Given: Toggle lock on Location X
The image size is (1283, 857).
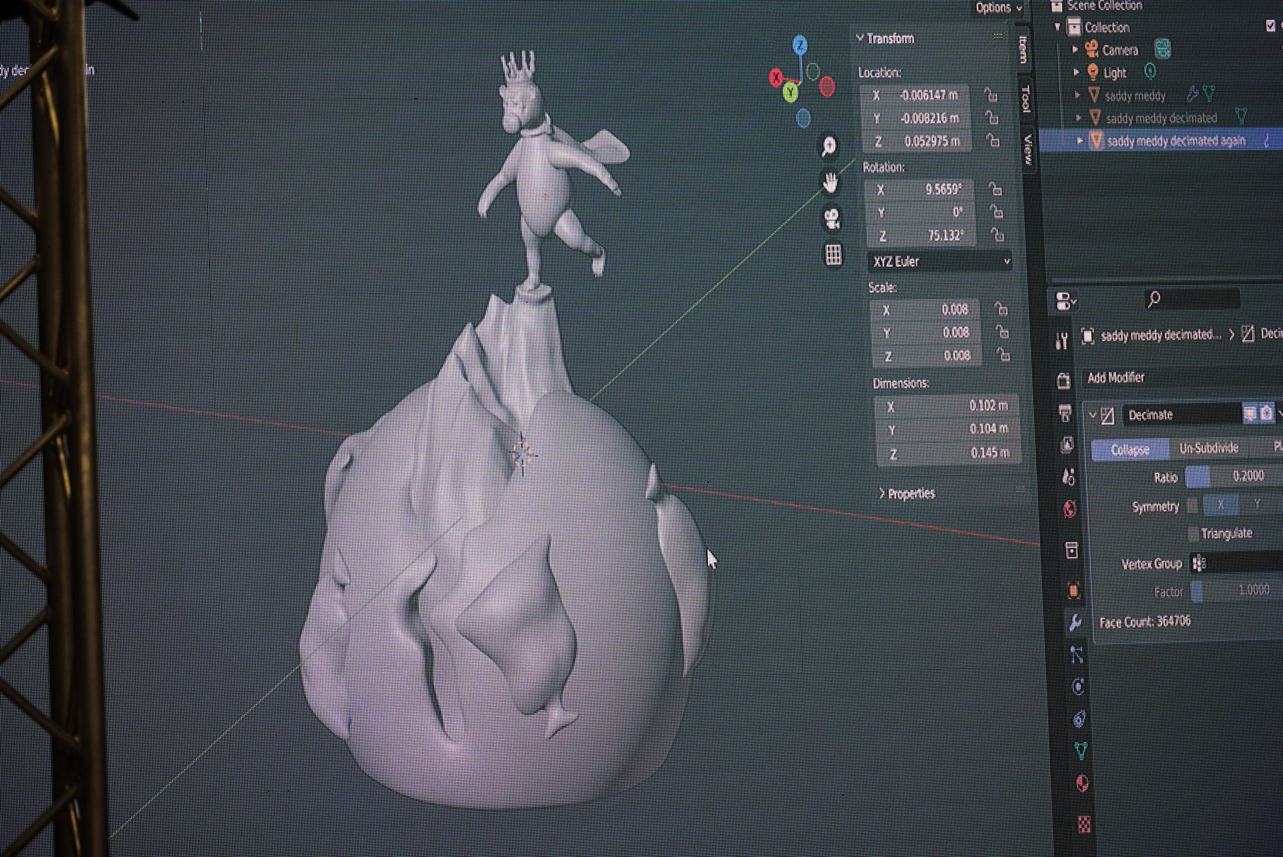Looking at the screenshot, I should point(990,95).
